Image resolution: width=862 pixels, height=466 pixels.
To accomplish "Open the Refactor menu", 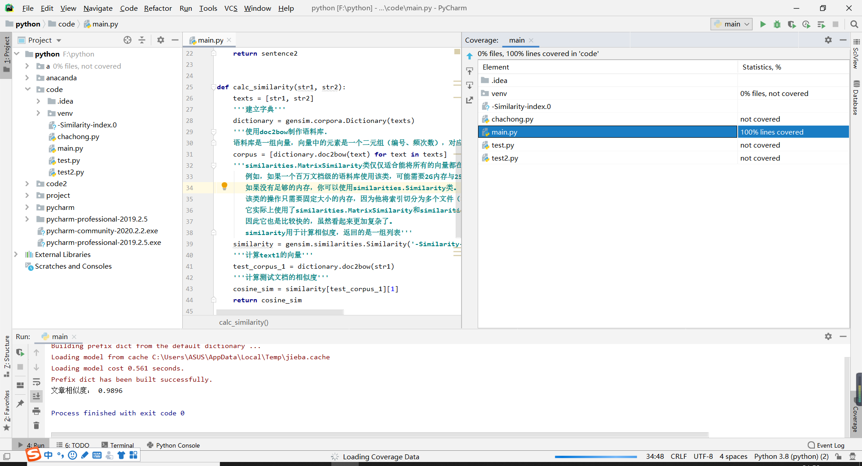I will (158, 8).
